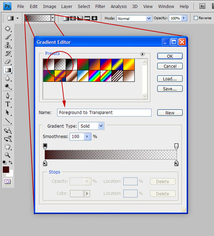Open the Filter menu
Viewport: 214px width, 236px height.
click(x=100, y=7)
